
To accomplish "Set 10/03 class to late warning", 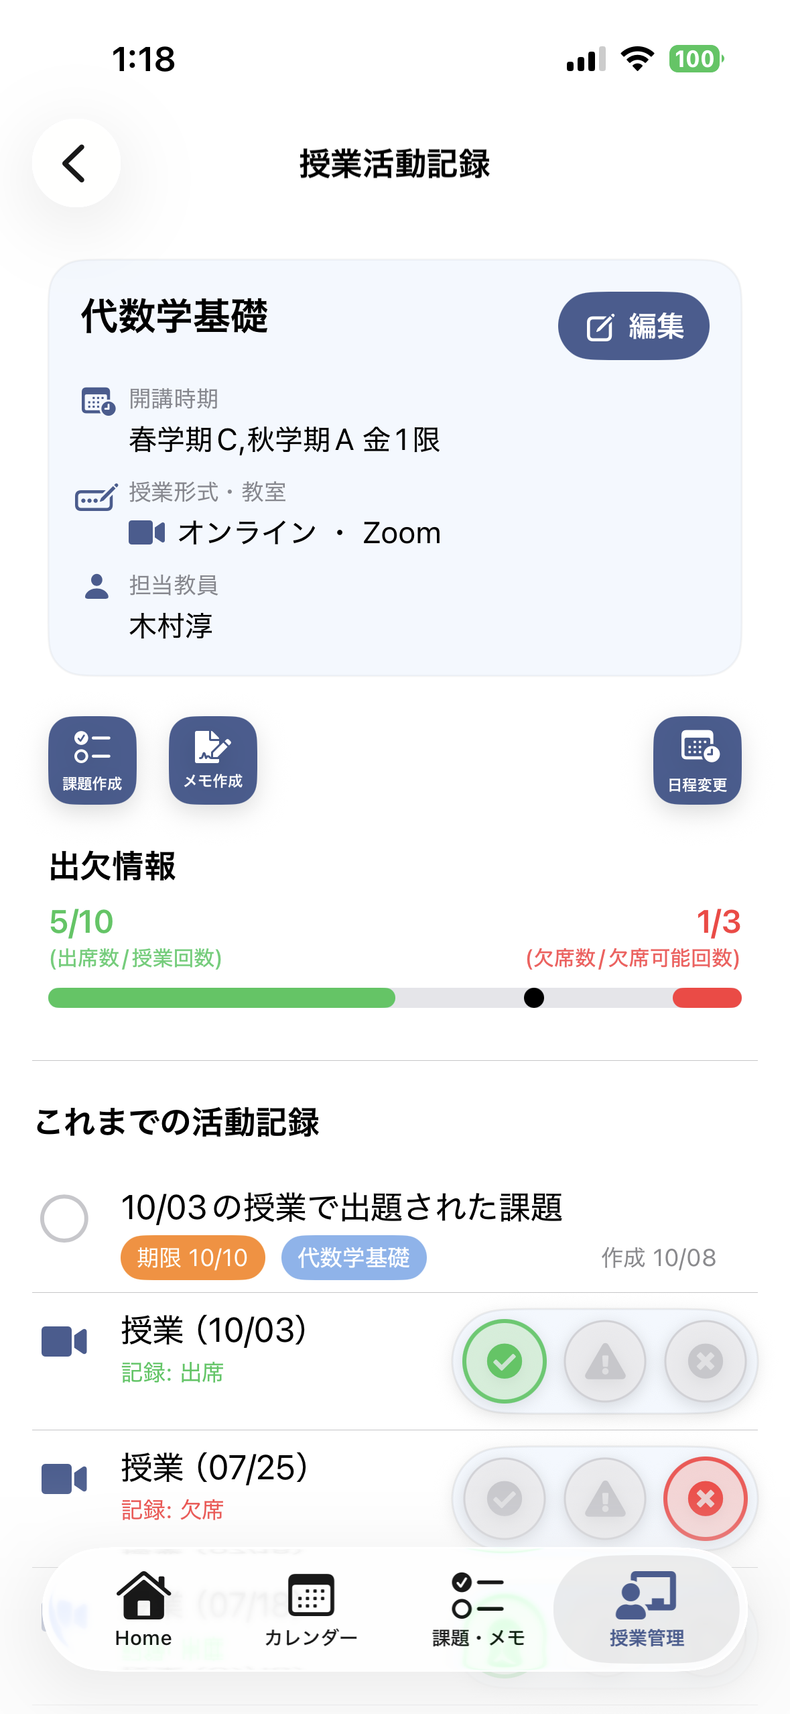I will (605, 1361).
